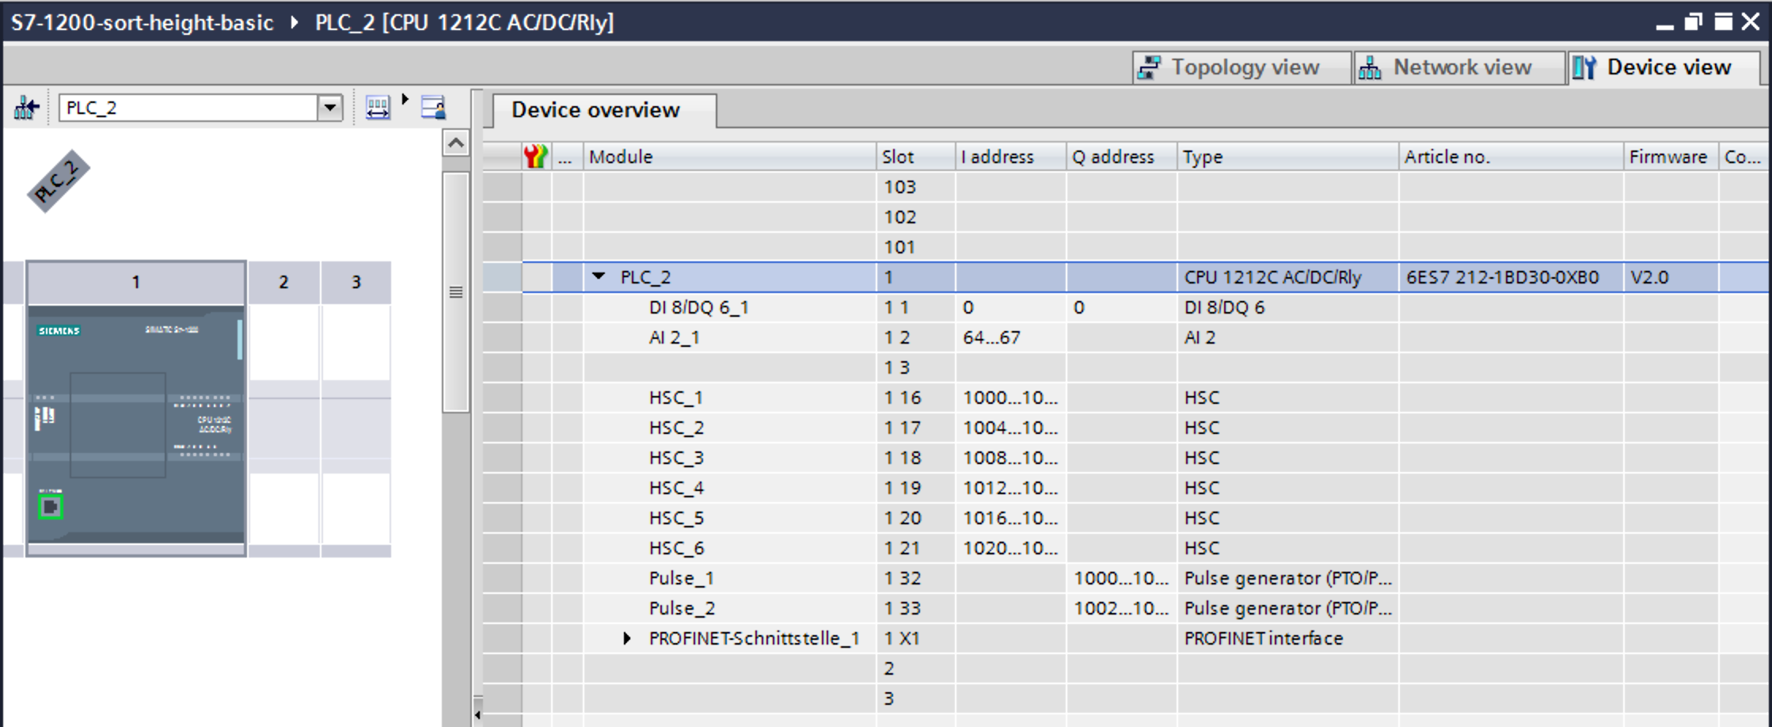Click the diagnostics status column header icon
This screenshot has height=727, width=1772.
pyautogui.click(x=536, y=157)
